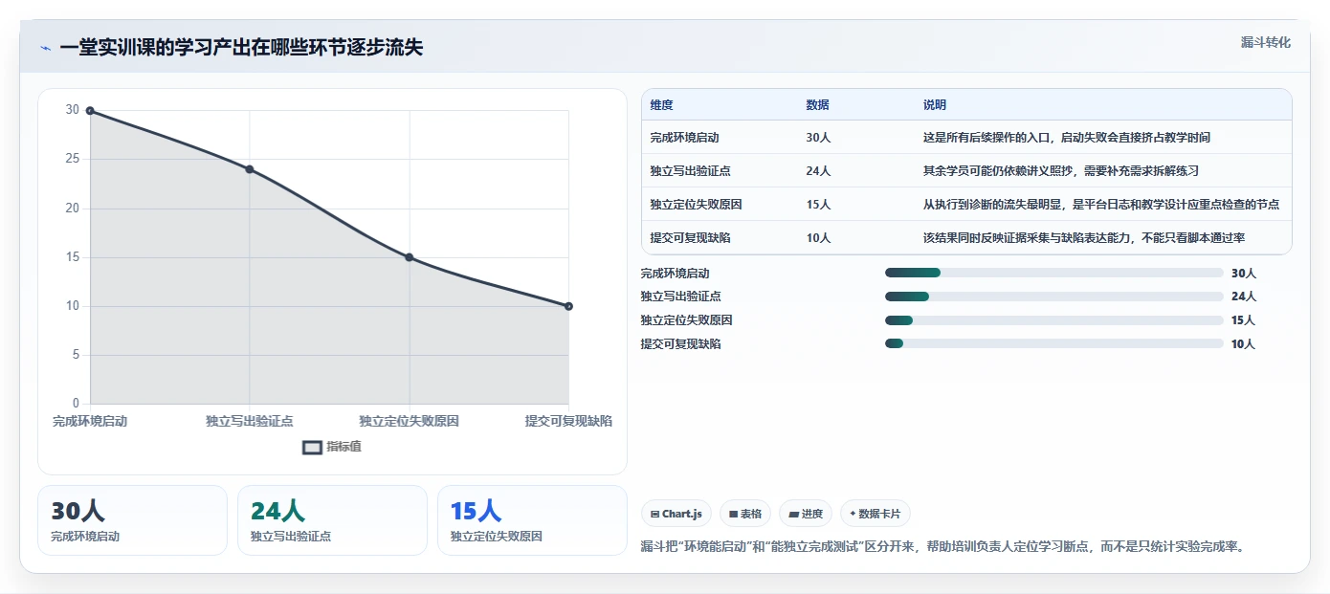Image resolution: width=1330 pixels, height=594 pixels.
Task: Click x-axis label 独立写出验证点
Action: click(x=250, y=421)
